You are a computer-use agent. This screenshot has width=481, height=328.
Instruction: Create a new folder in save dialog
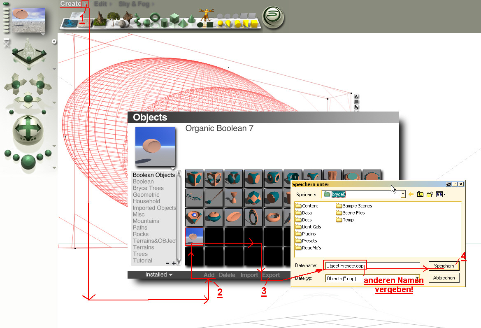[x=430, y=194]
